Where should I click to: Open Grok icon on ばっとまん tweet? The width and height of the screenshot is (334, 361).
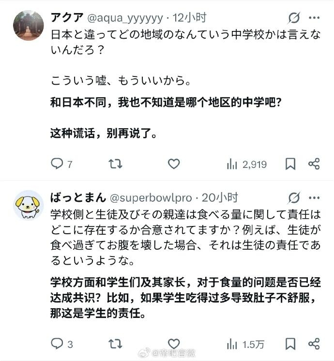click(x=294, y=197)
